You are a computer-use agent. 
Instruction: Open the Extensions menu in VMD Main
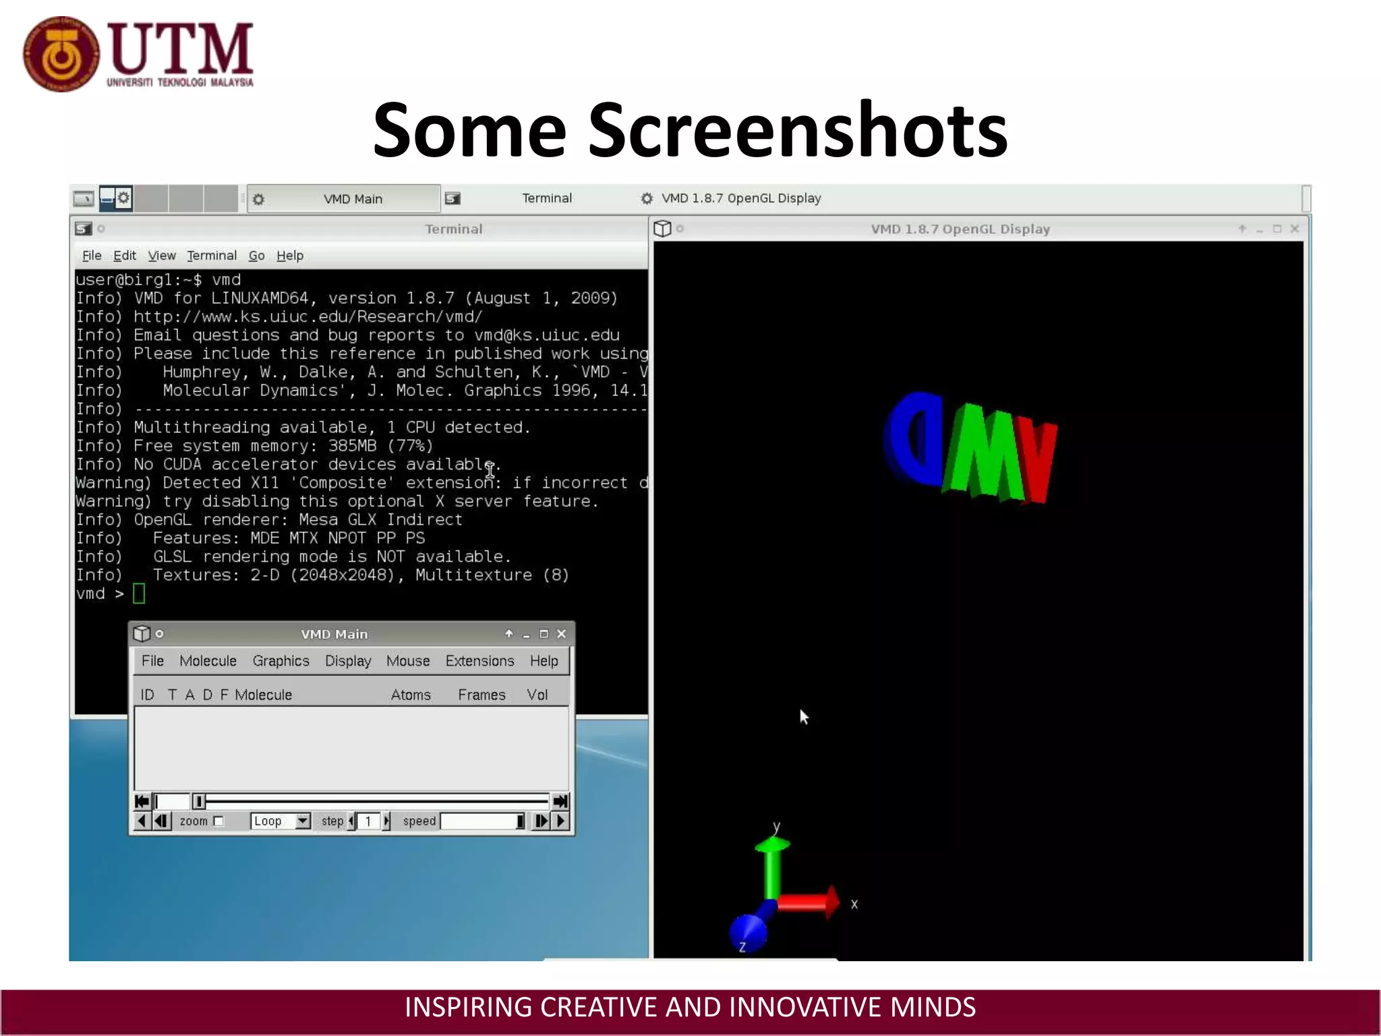tap(479, 661)
